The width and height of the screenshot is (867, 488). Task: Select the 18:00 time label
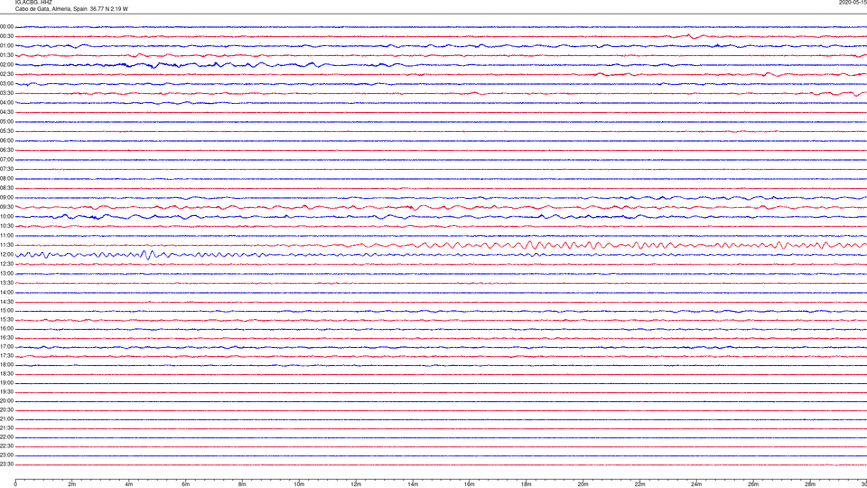[x=6, y=365]
